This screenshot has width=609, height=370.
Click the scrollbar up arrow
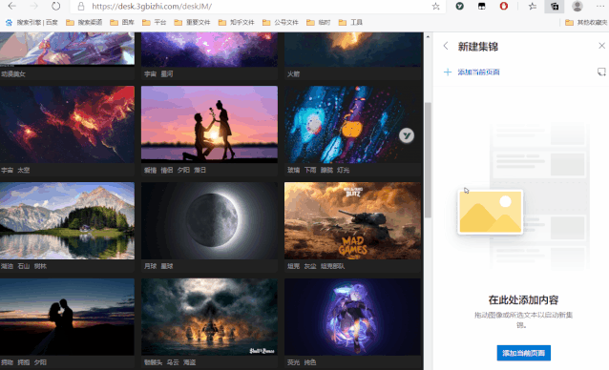point(428,37)
